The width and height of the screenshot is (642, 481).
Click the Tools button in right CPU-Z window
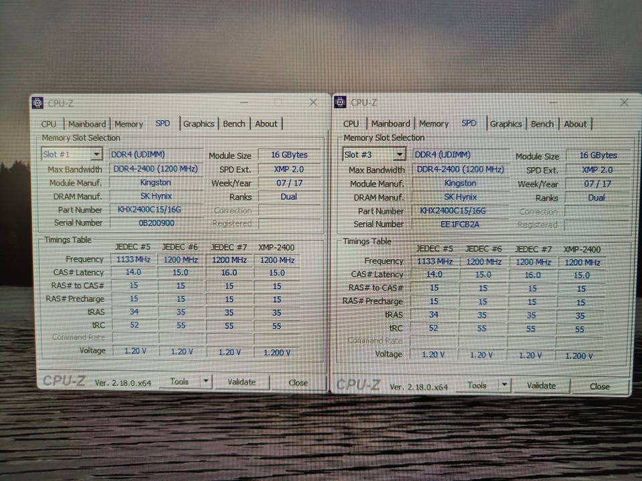pos(477,385)
